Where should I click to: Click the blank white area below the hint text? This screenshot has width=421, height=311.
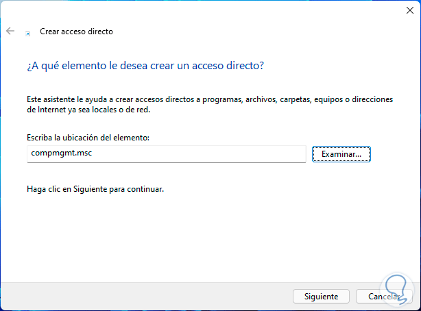coord(206,233)
